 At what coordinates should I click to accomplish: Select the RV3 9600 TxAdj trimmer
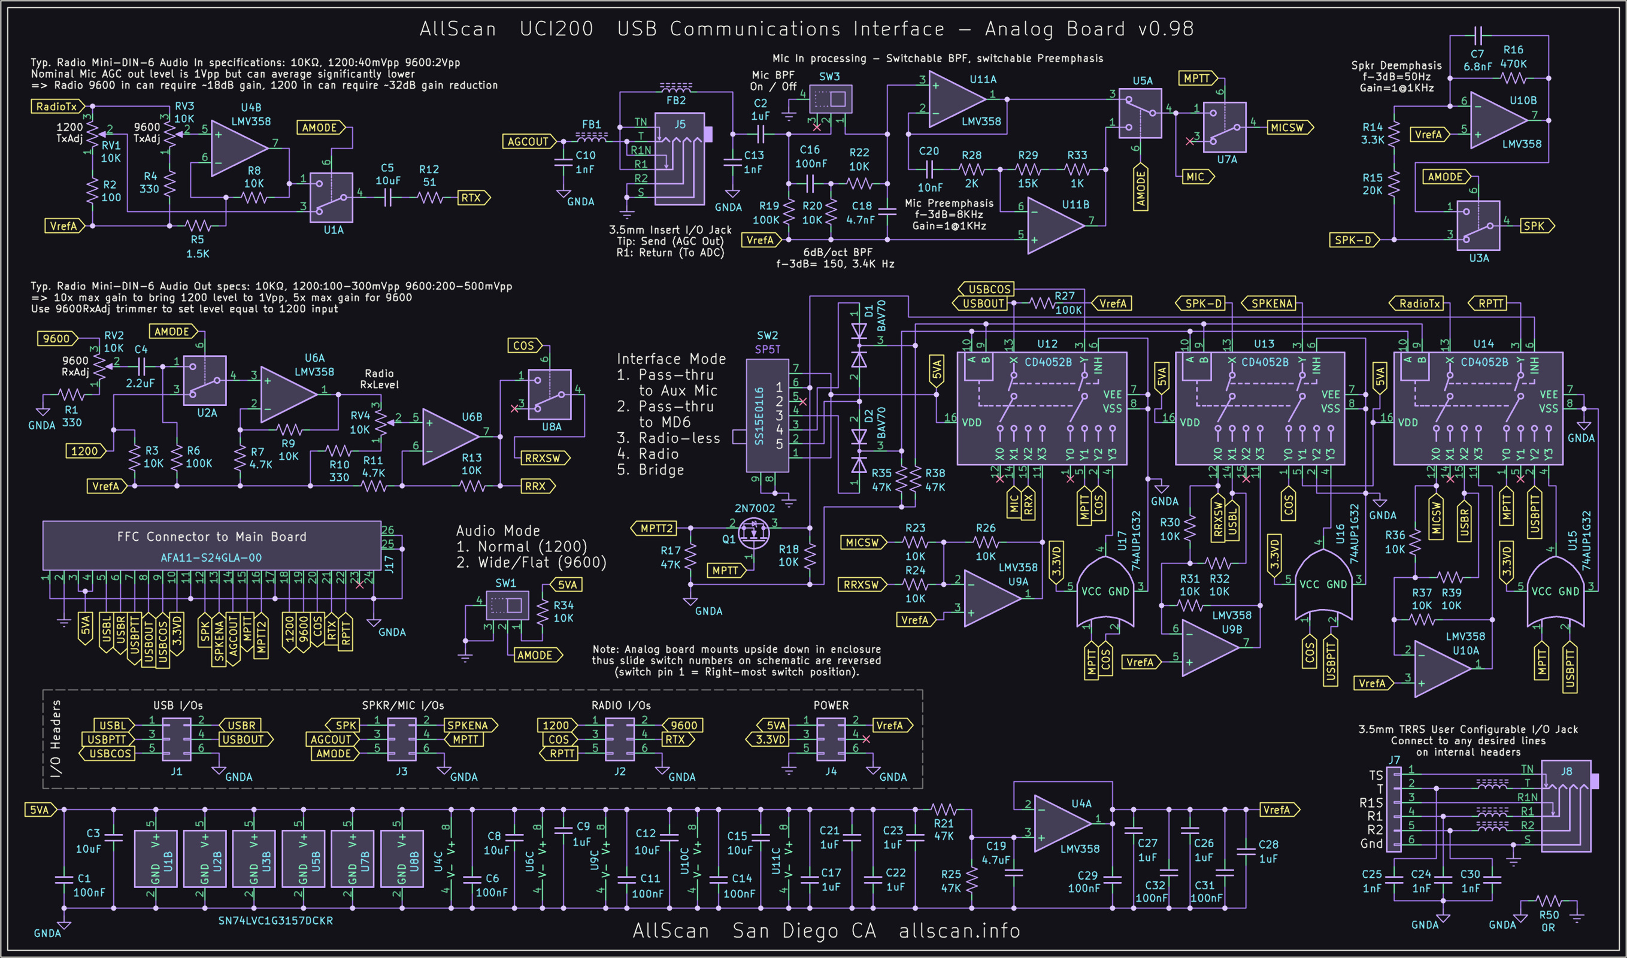tap(170, 133)
